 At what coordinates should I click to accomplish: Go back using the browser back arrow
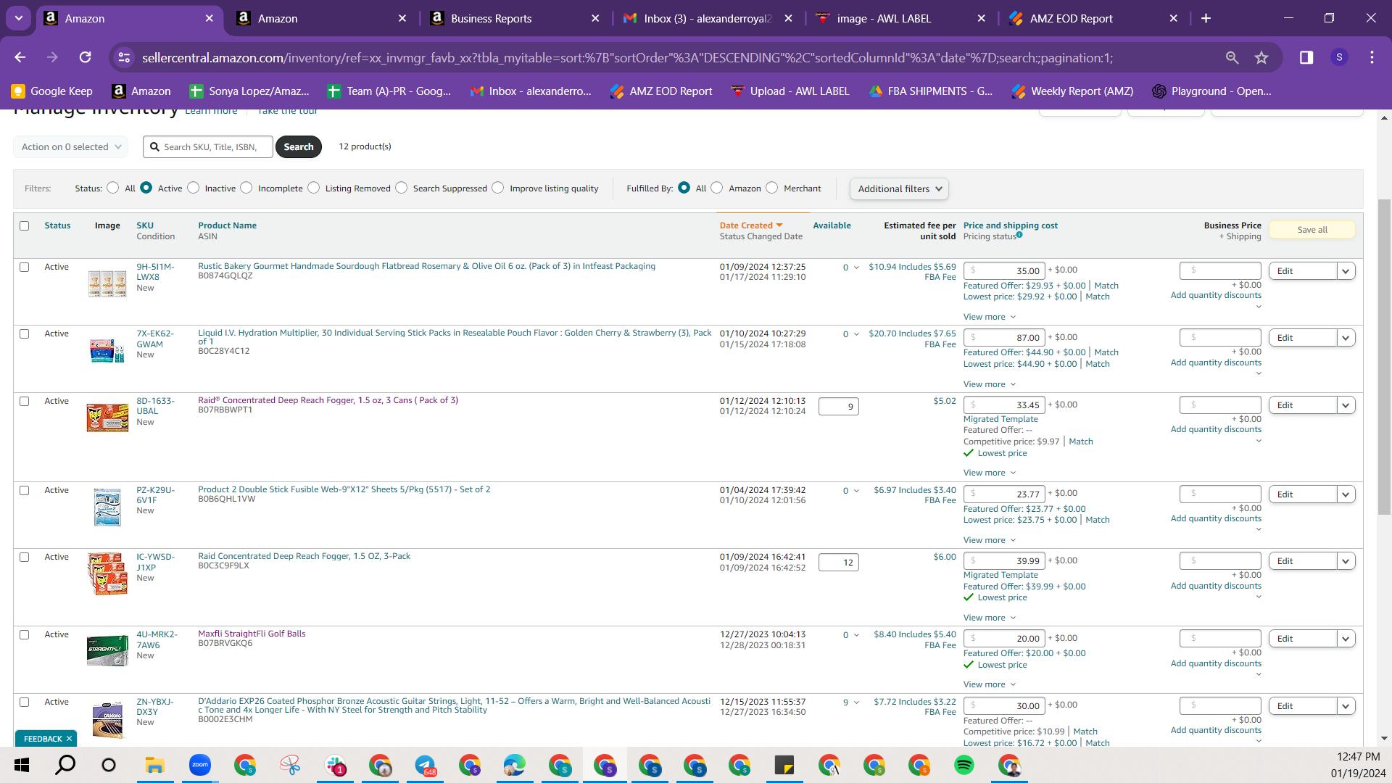click(20, 57)
